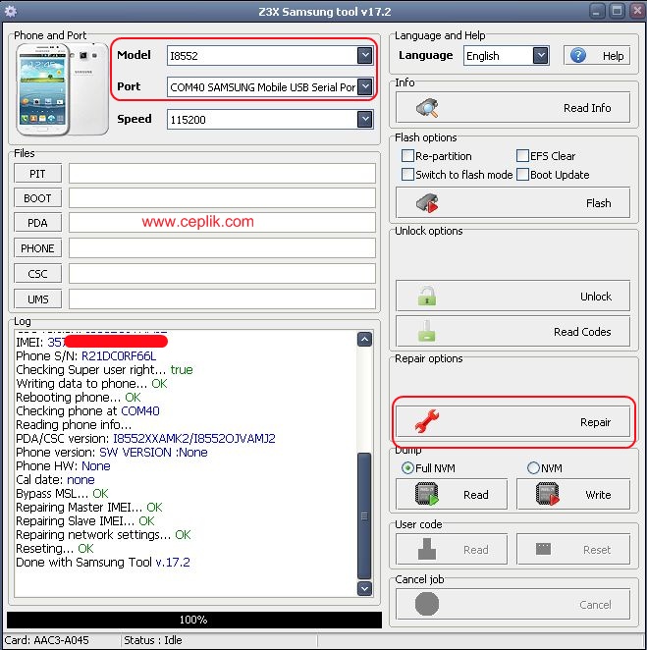
Task: Click the log scrollbar thumb
Action: (x=364, y=515)
